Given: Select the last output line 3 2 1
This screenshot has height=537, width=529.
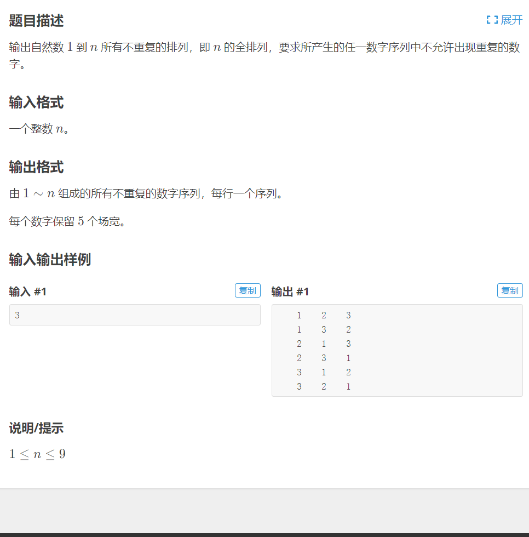Looking at the screenshot, I should 323,386.
